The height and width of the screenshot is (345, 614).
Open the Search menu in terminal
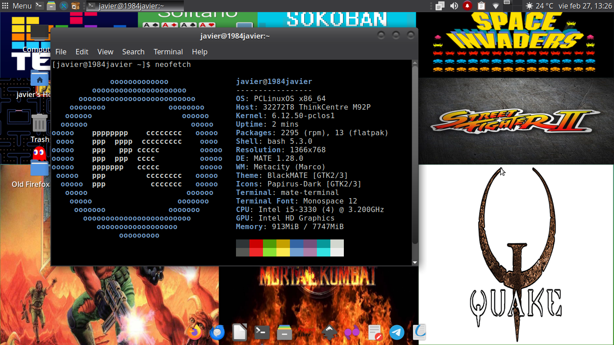[x=133, y=52]
